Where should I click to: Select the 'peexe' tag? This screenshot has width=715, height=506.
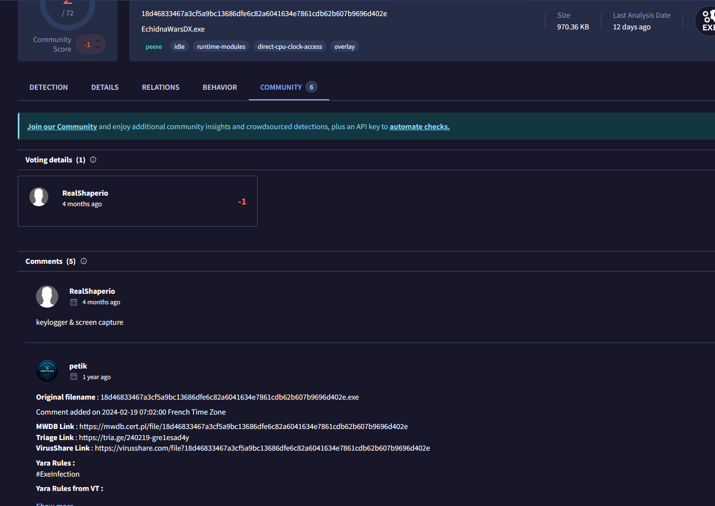pyautogui.click(x=154, y=47)
